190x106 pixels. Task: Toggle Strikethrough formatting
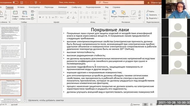[53, 17]
